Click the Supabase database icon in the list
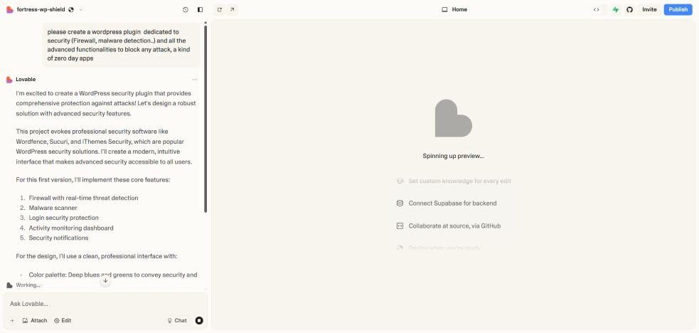Viewport: 699px width, 333px height. coord(400,203)
